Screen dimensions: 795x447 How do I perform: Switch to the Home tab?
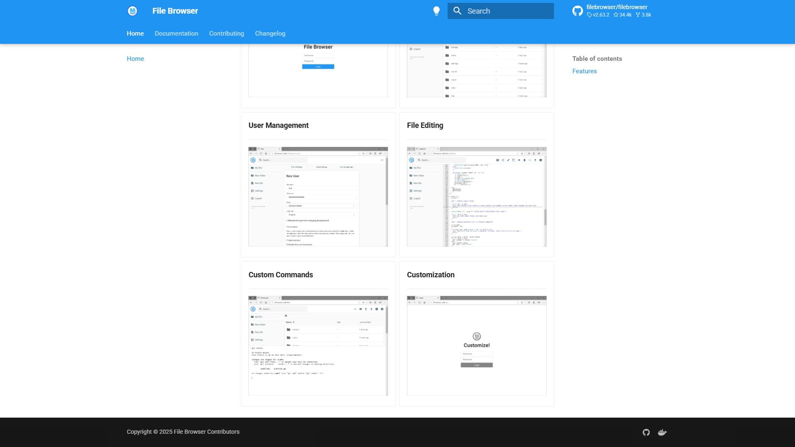tap(135, 34)
